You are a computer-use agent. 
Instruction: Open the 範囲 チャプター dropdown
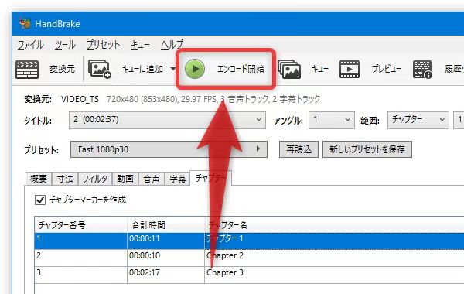pos(418,120)
